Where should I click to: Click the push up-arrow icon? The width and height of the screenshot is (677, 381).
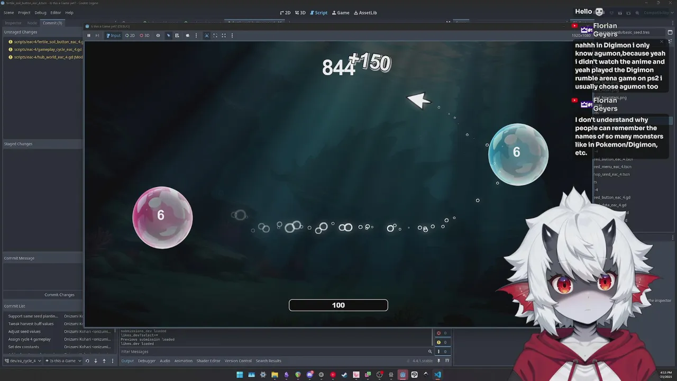click(x=104, y=361)
